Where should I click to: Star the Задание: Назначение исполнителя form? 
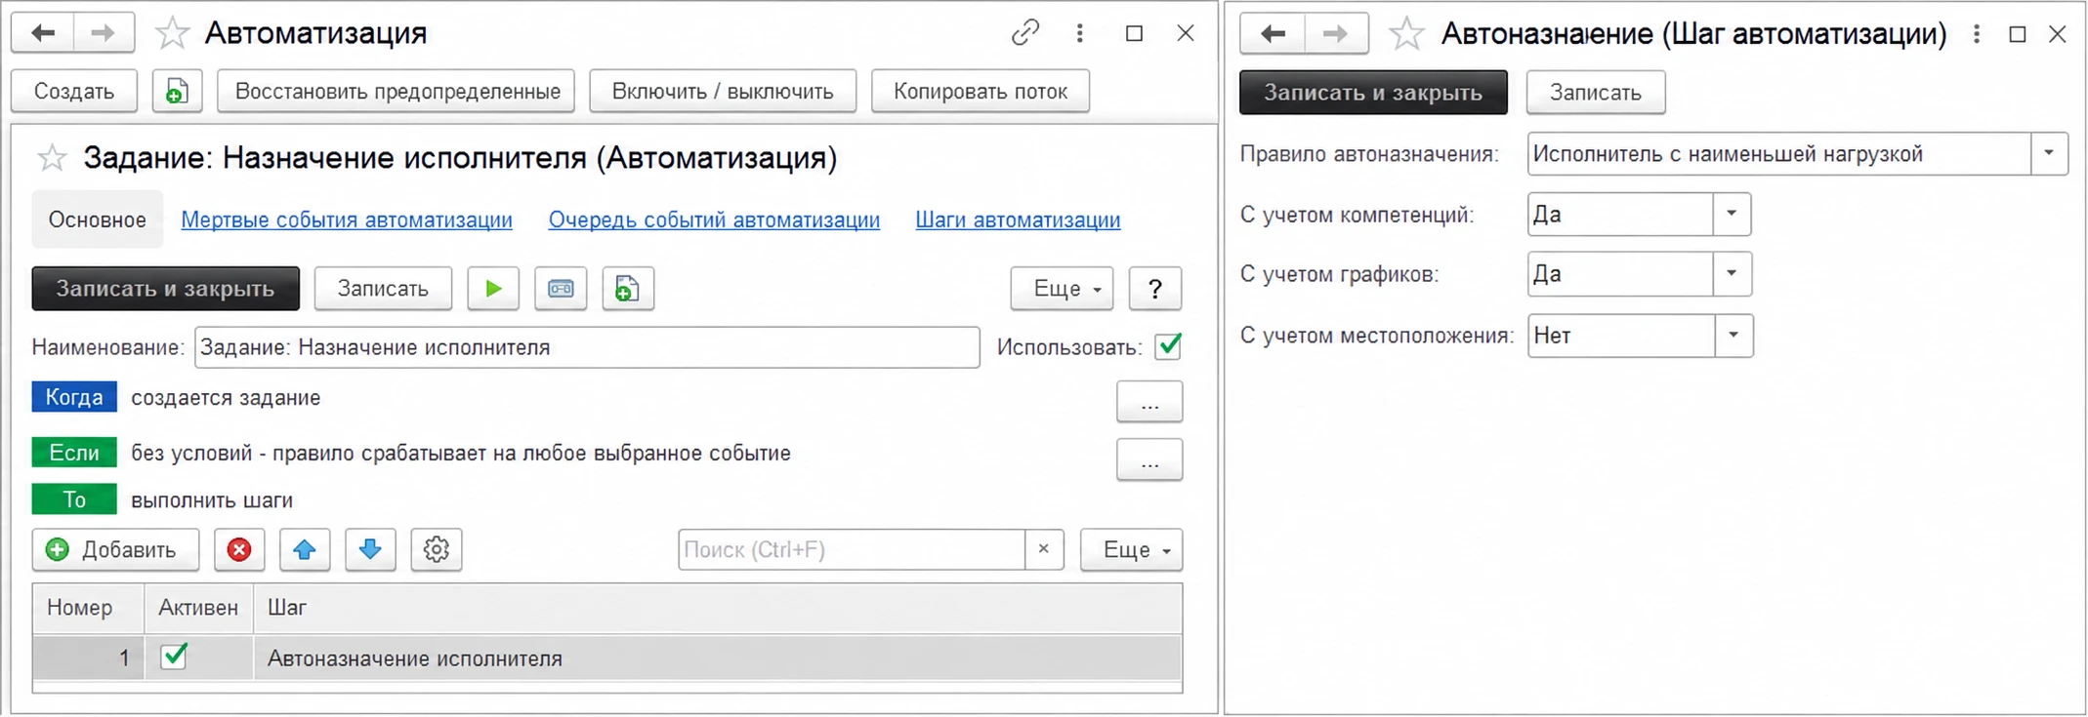pos(51,158)
